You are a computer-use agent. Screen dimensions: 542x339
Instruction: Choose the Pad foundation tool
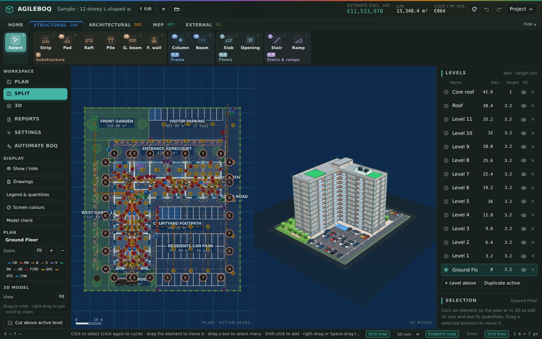coord(67,43)
